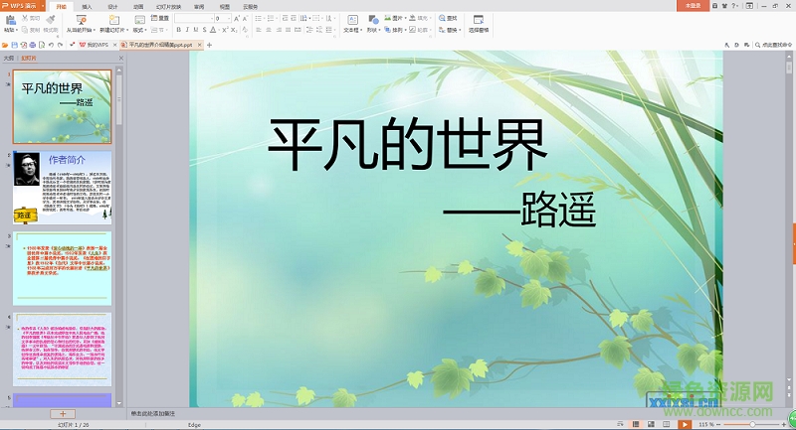Open the font name combo box
This screenshot has height=430, width=796.
(193, 18)
